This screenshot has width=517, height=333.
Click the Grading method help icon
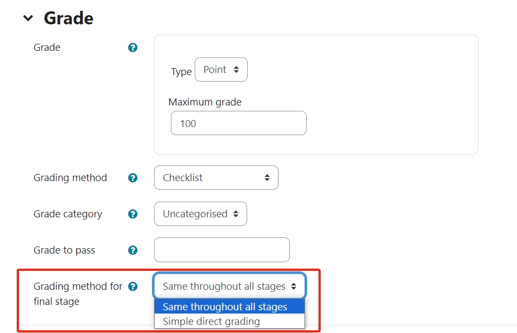pos(132,177)
